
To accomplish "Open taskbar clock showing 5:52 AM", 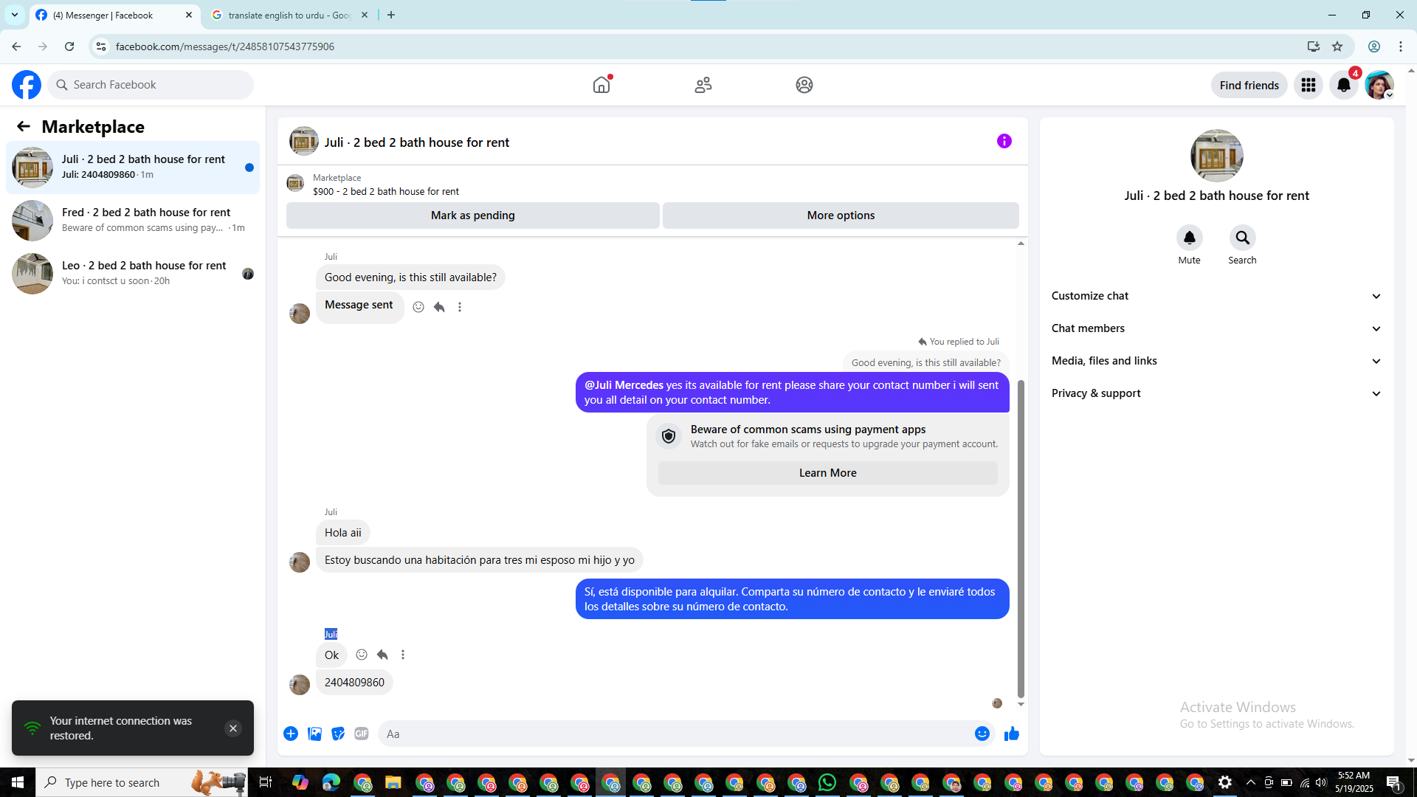I will click(1354, 782).
